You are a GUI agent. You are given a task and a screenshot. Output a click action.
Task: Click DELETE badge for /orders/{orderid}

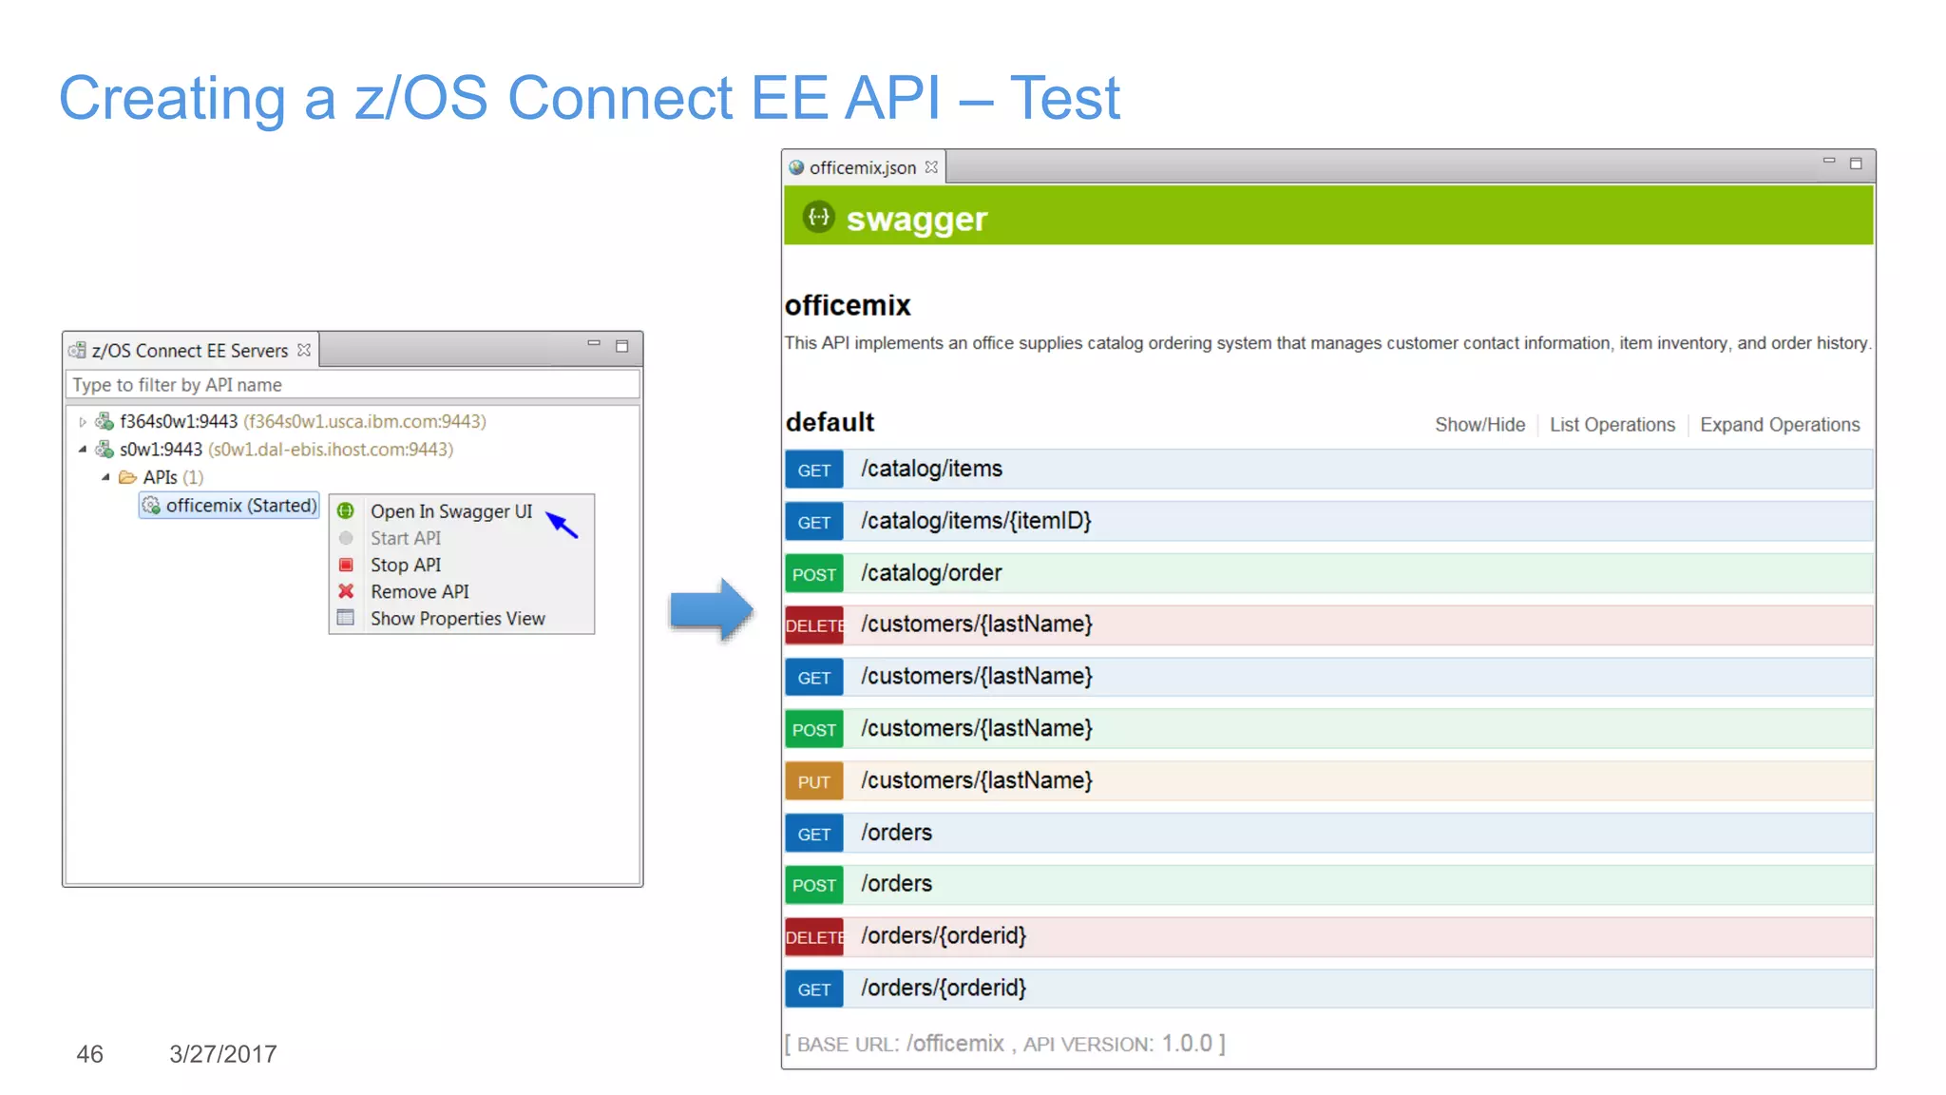[x=814, y=937]
